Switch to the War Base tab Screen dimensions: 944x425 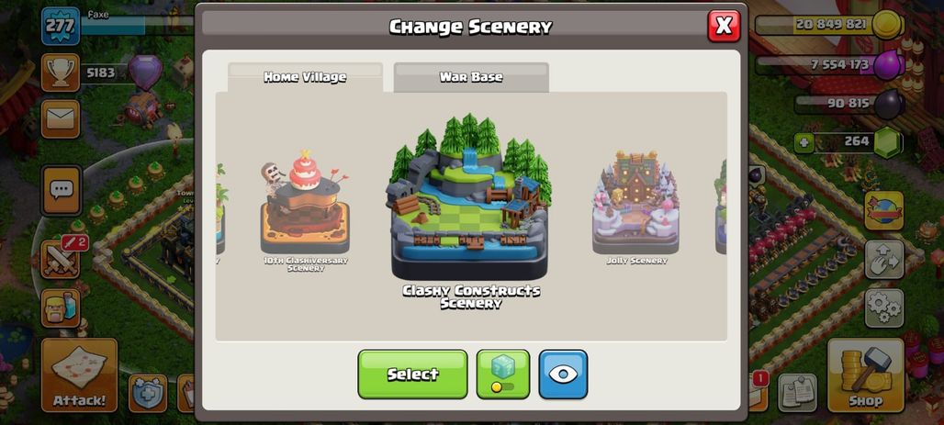click(x=471, y=77)
